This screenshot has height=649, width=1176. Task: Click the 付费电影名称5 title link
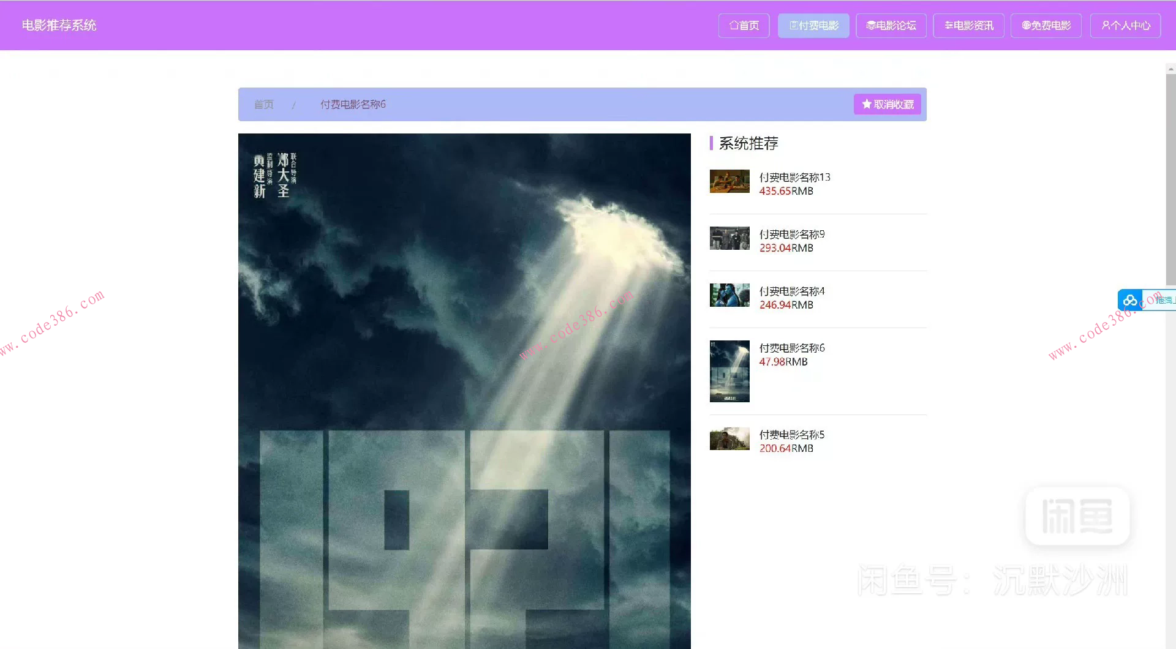point(792,435)
